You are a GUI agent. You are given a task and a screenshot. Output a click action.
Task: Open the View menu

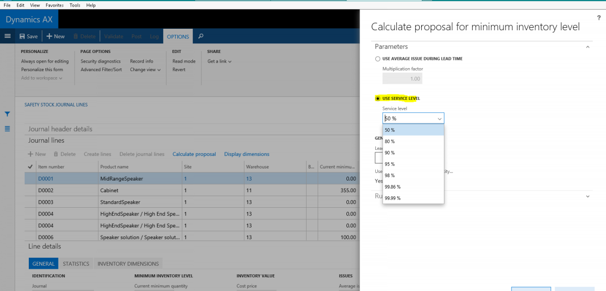pos(35,5)
